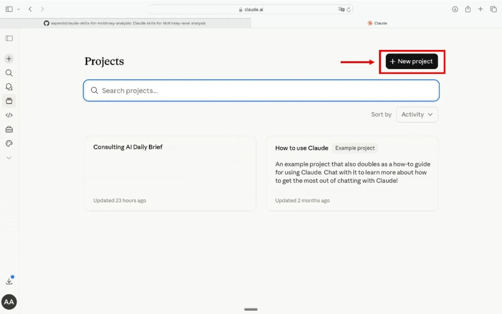The height and width of the screenshot is (314, 502).
Task: Click the Sort by label
Action: pyautogui.click(x=381, y=114)
